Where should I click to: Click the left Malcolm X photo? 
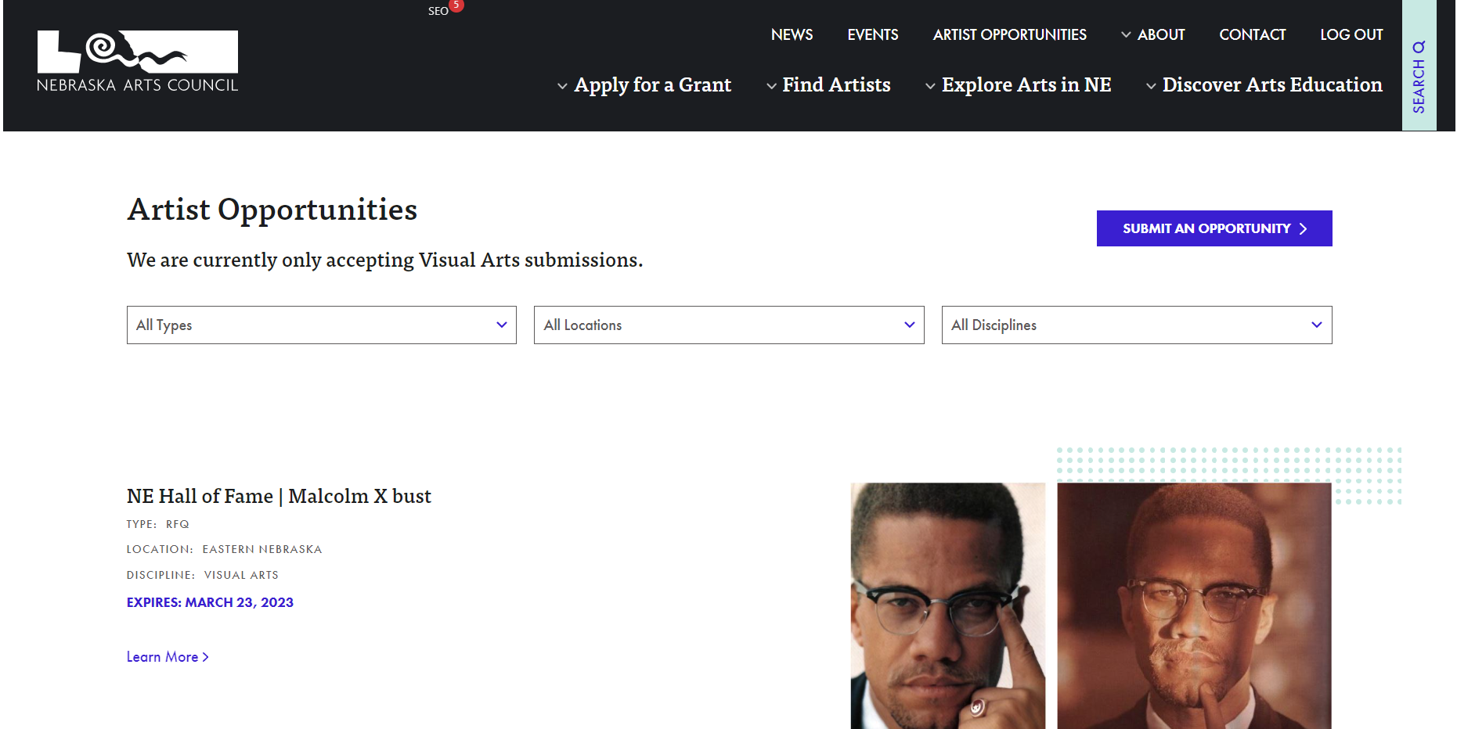(948, 605)
